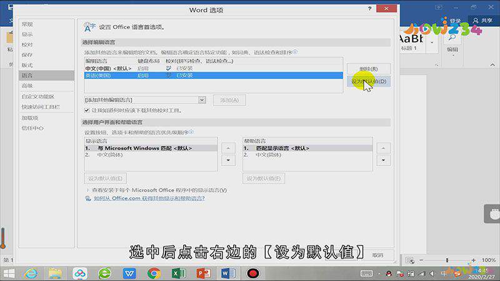Click the Sogou input method icon in the tray
Screen dimensions: 500x281
[x=458, y=274]
